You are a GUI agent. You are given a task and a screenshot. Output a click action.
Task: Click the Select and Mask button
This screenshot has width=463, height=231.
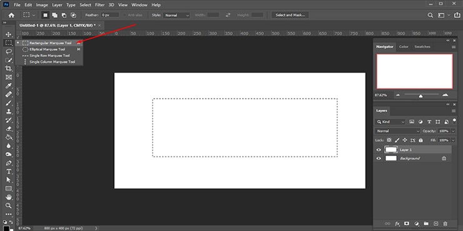pos(290,15)
